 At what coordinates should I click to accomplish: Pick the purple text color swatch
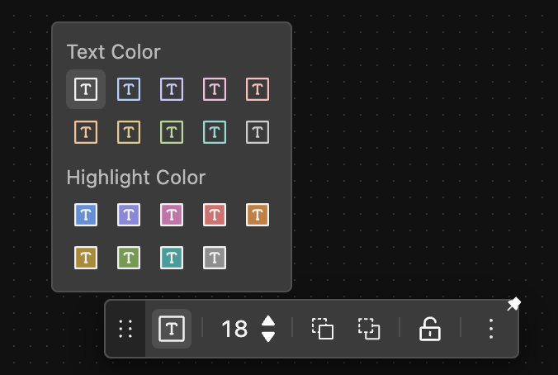pos(172,89)
